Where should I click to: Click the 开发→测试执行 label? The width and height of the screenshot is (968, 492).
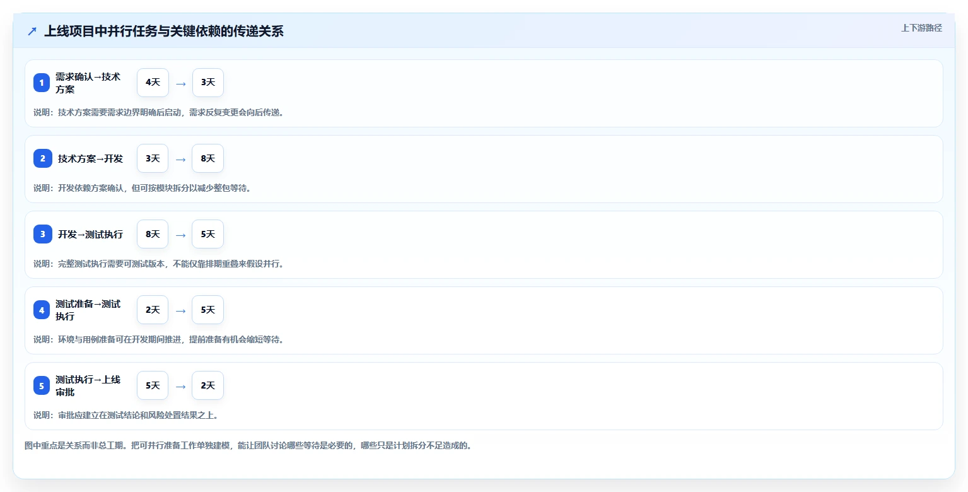[x=90, y=234]
